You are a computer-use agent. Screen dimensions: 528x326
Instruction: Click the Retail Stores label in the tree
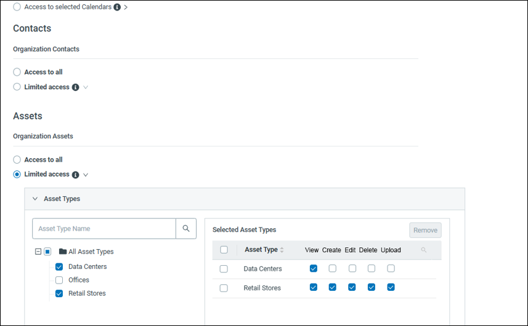pos(87,293)
